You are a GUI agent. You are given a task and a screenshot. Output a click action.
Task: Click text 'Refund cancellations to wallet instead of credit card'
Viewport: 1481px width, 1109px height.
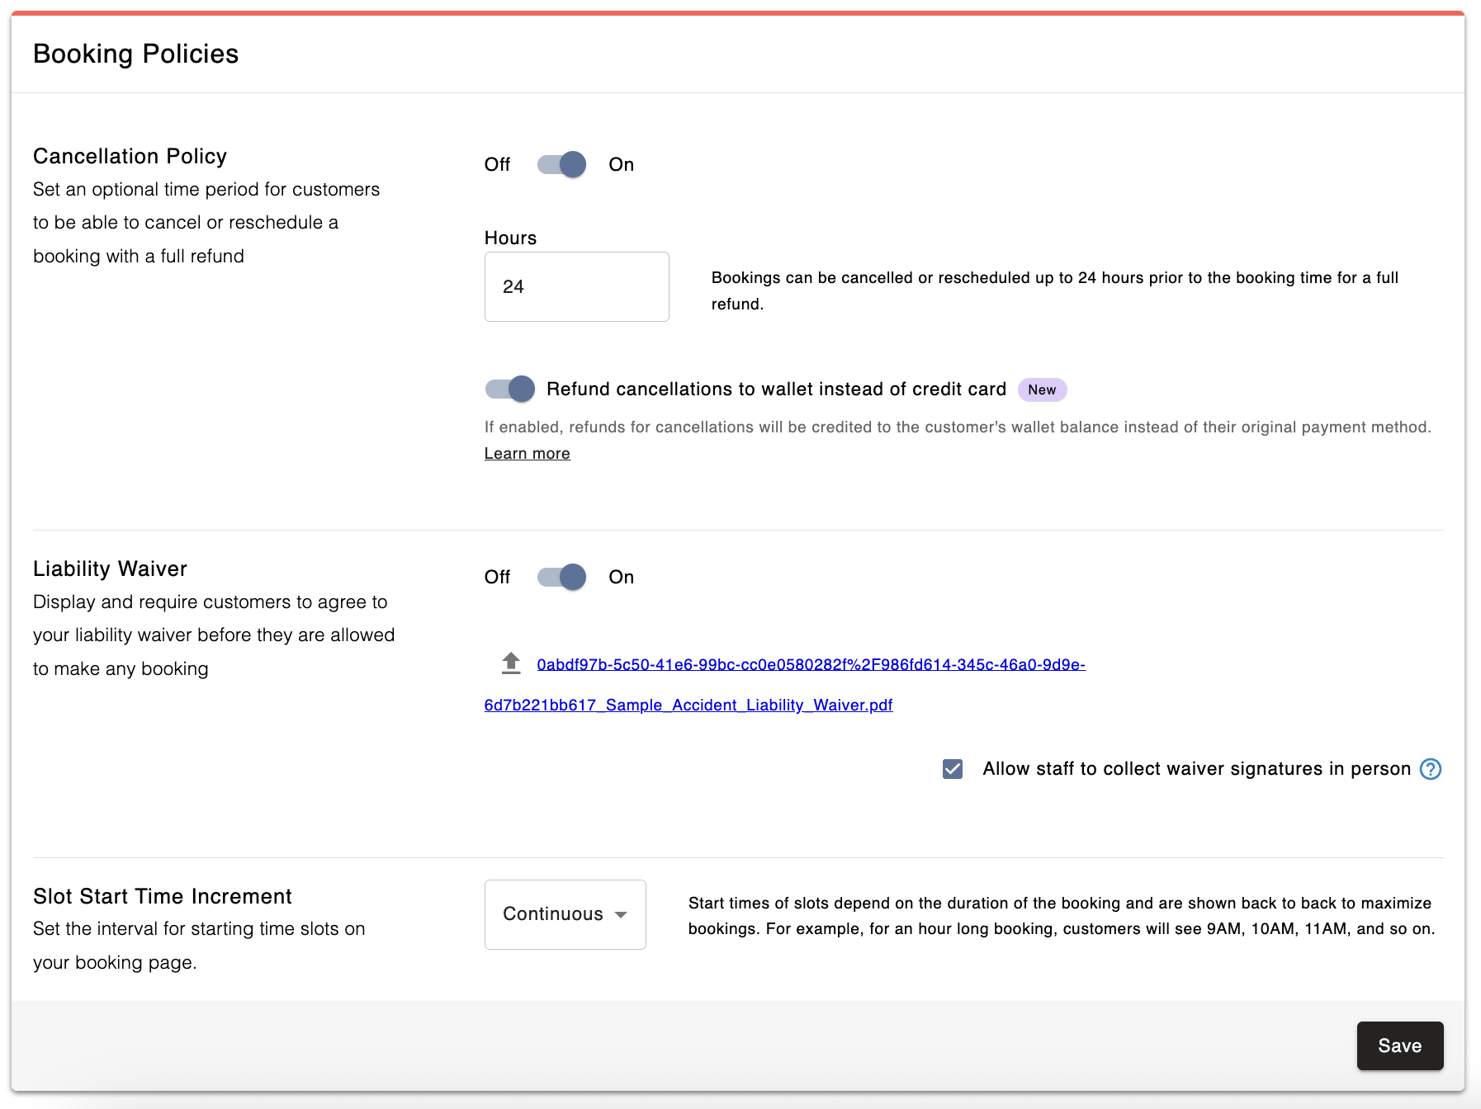tap(776, 389)
